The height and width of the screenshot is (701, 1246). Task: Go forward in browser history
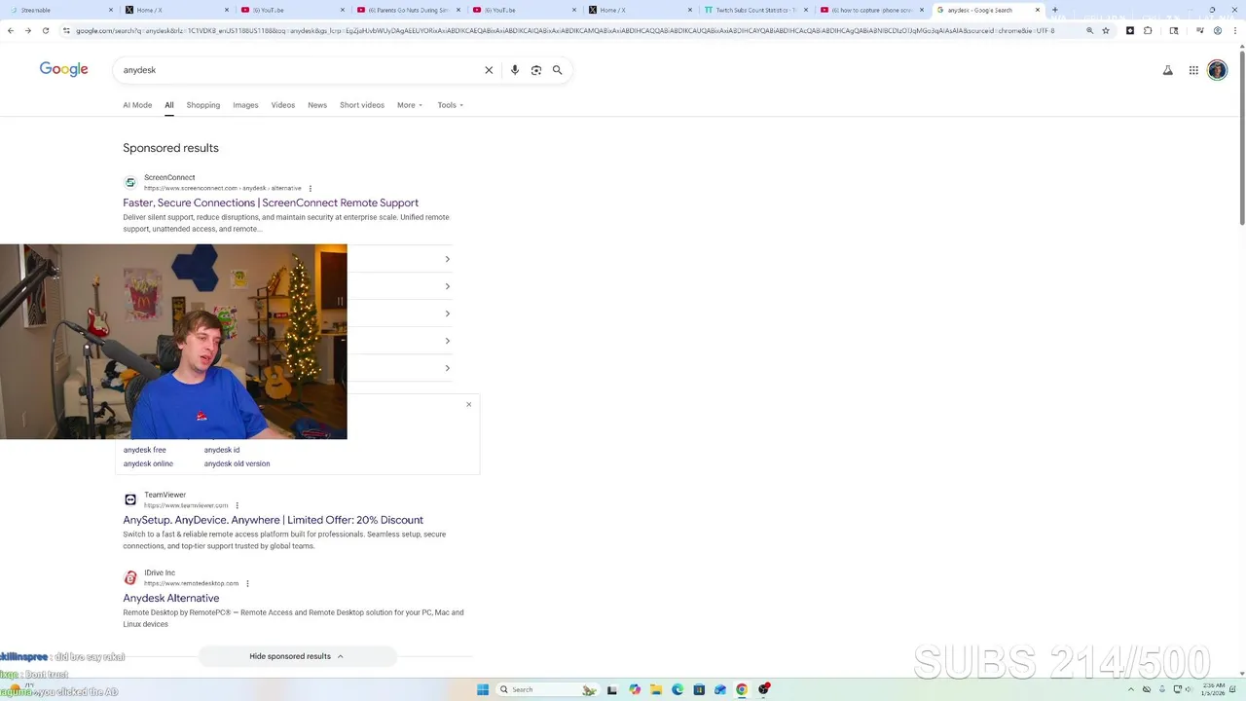point(28,30)
